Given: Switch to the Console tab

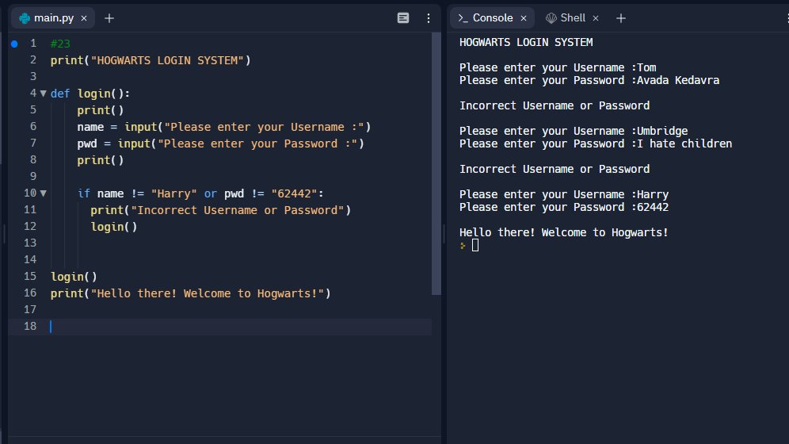Looking at the screenshot, I should click(x=492, y=18).
